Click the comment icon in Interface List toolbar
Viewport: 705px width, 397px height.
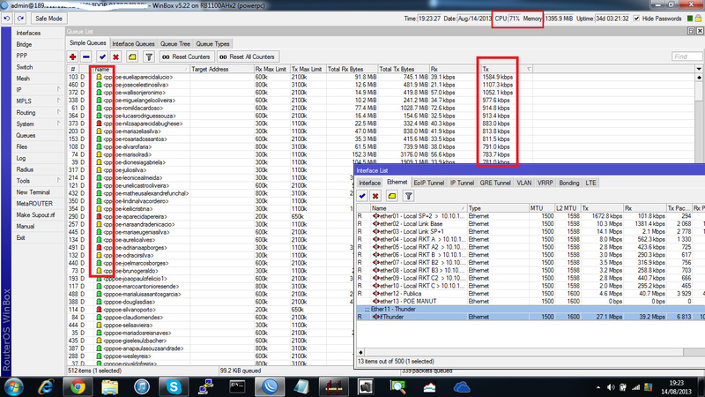(x=391, y=196)
